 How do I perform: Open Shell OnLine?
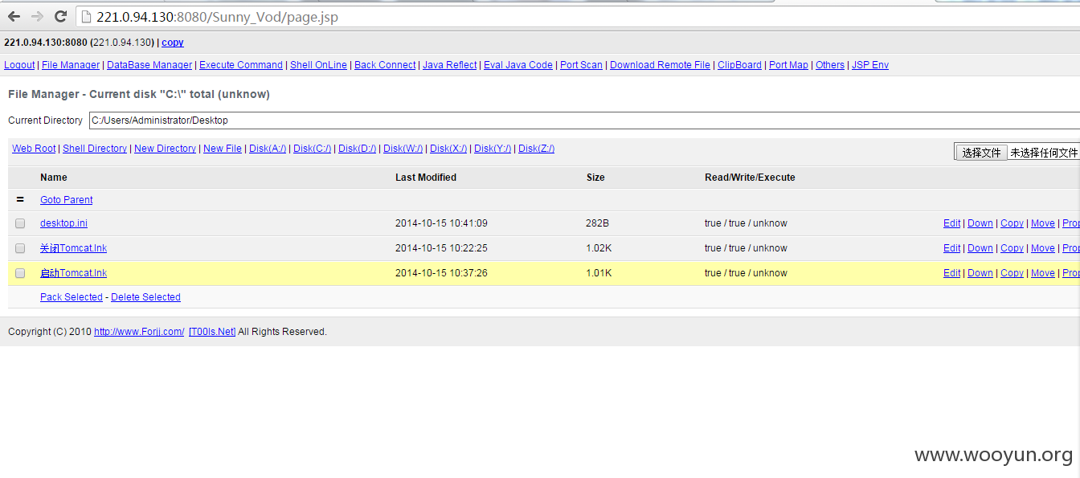(318, 65)
